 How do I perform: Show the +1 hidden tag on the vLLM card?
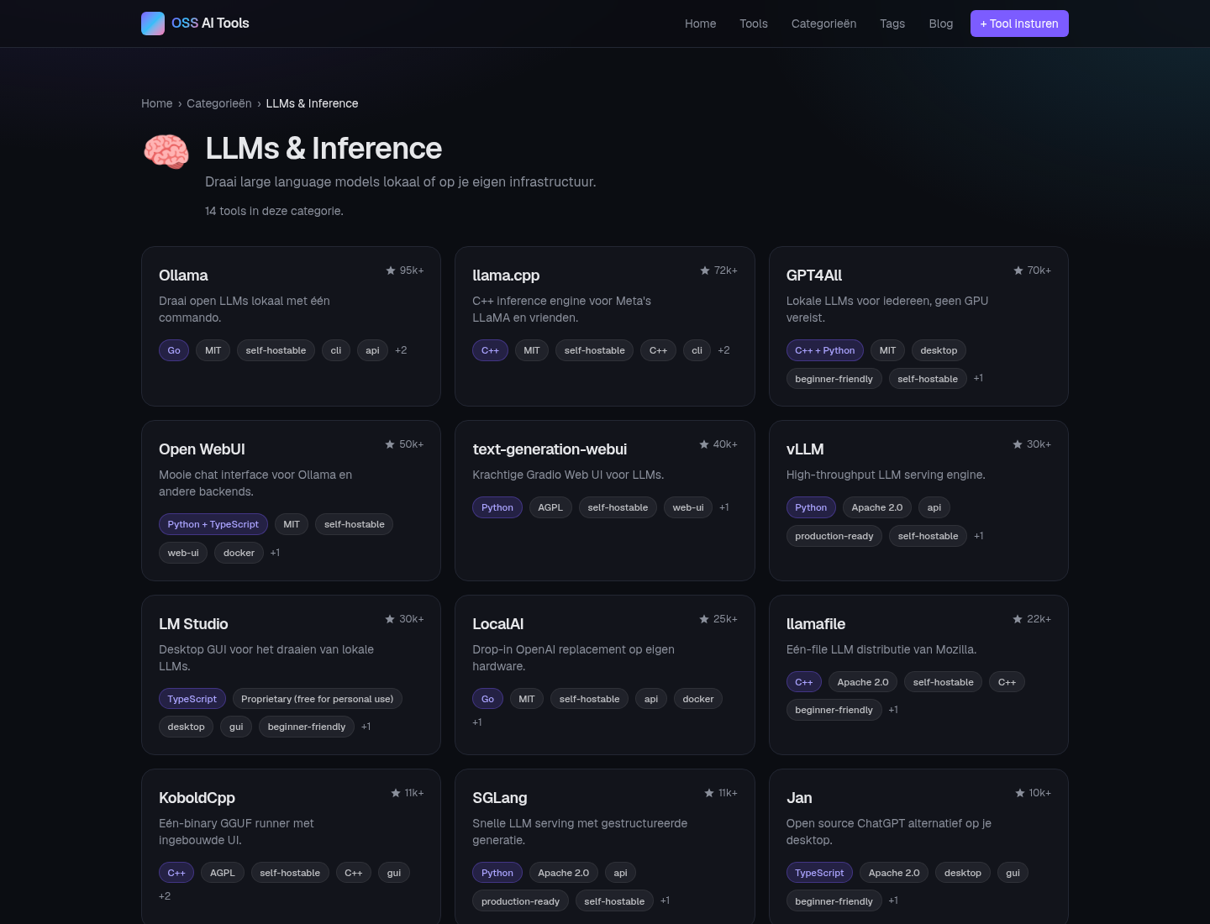click(x=979, y=536)
